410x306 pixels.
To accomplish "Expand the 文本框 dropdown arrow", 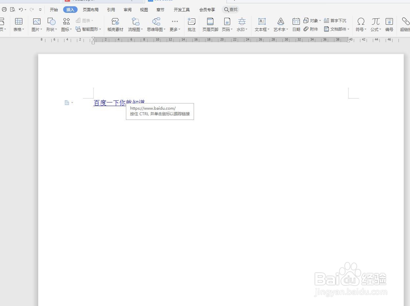I will 268,29.
